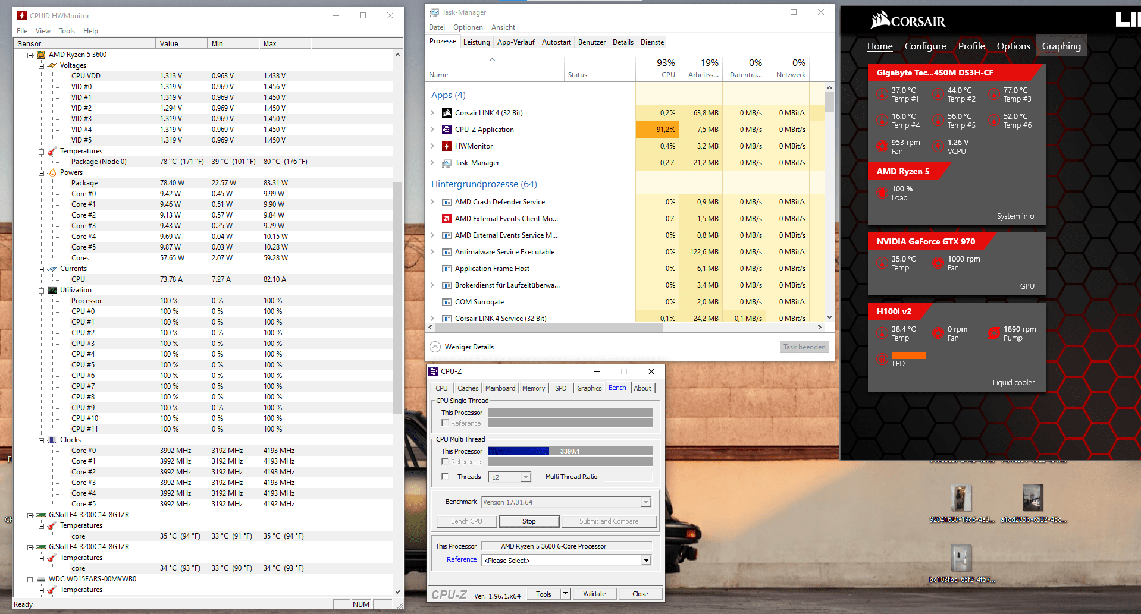This screenshot has width=1141, height=614.
Task: Click the VCPU 1.26 V voltage icon
Action: point(938,146)
